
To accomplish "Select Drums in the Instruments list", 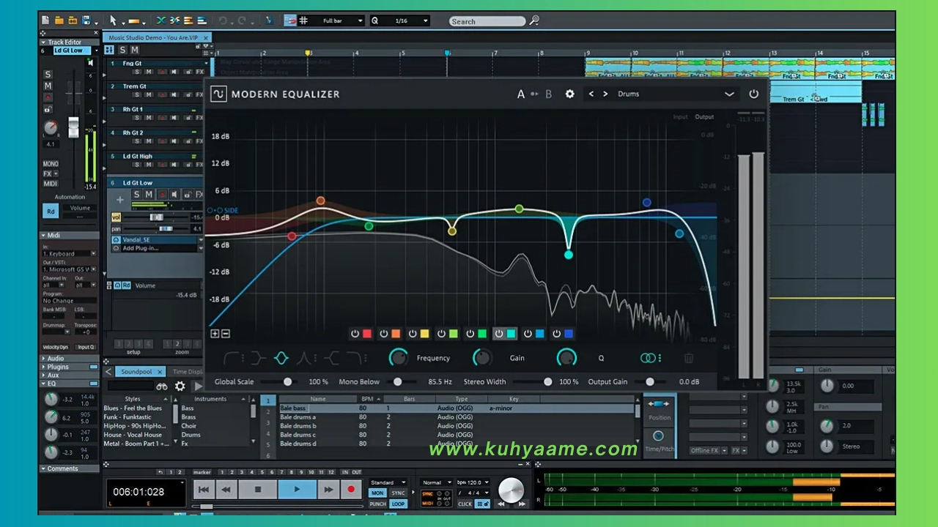I will click(x=191, y=435).
